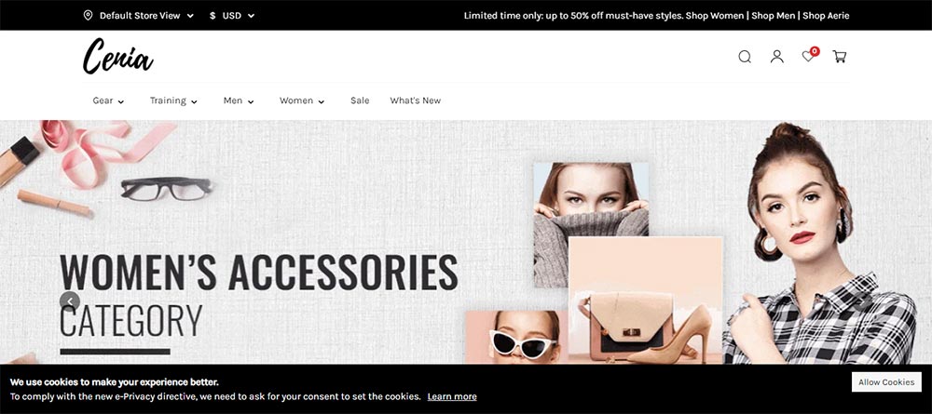Click the Allow Cookies button

pos(886,382)
